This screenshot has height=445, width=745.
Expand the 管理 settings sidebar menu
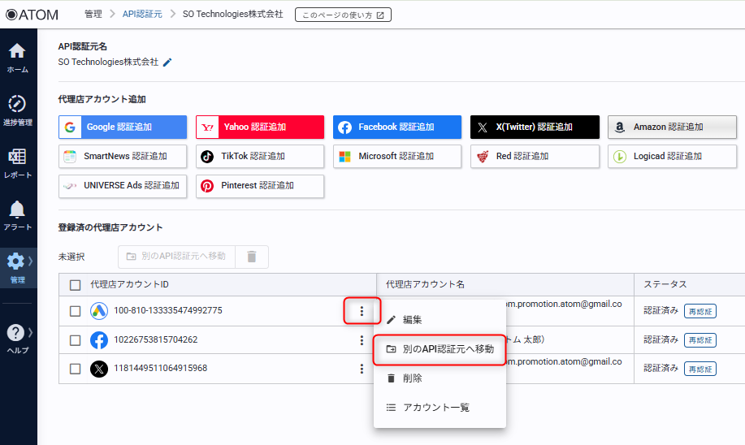(x=17, y=266)
